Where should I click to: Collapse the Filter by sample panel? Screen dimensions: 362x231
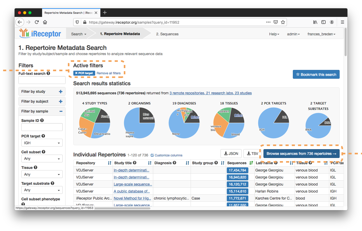tap(42, 111)
